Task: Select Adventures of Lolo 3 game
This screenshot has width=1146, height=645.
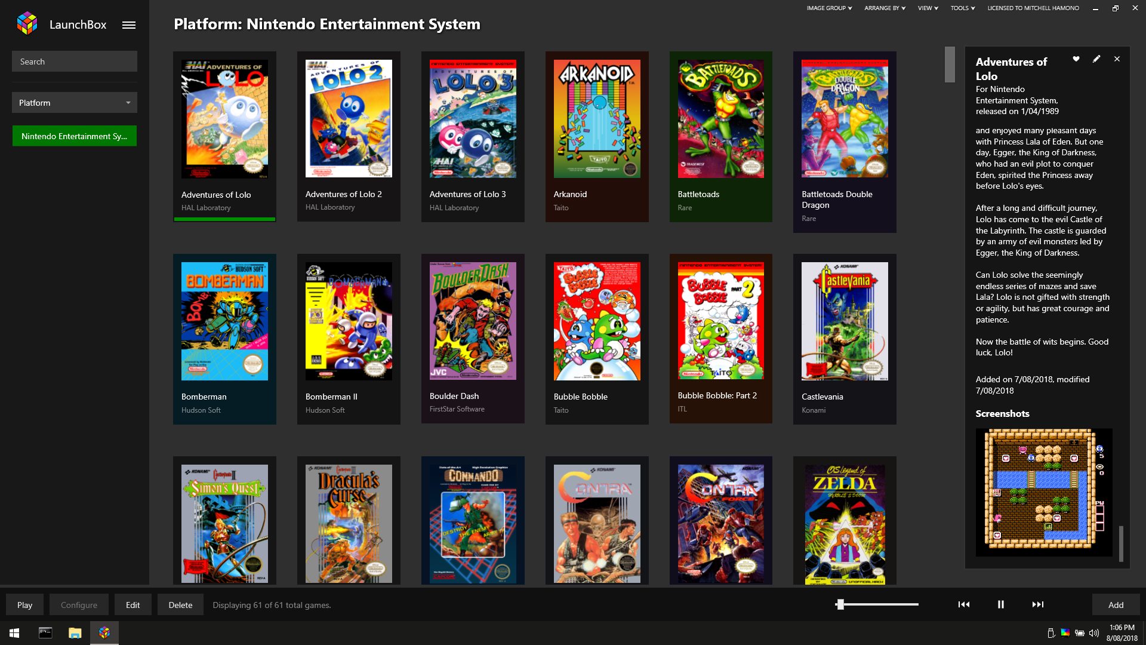Action: [x=473, y=119]
